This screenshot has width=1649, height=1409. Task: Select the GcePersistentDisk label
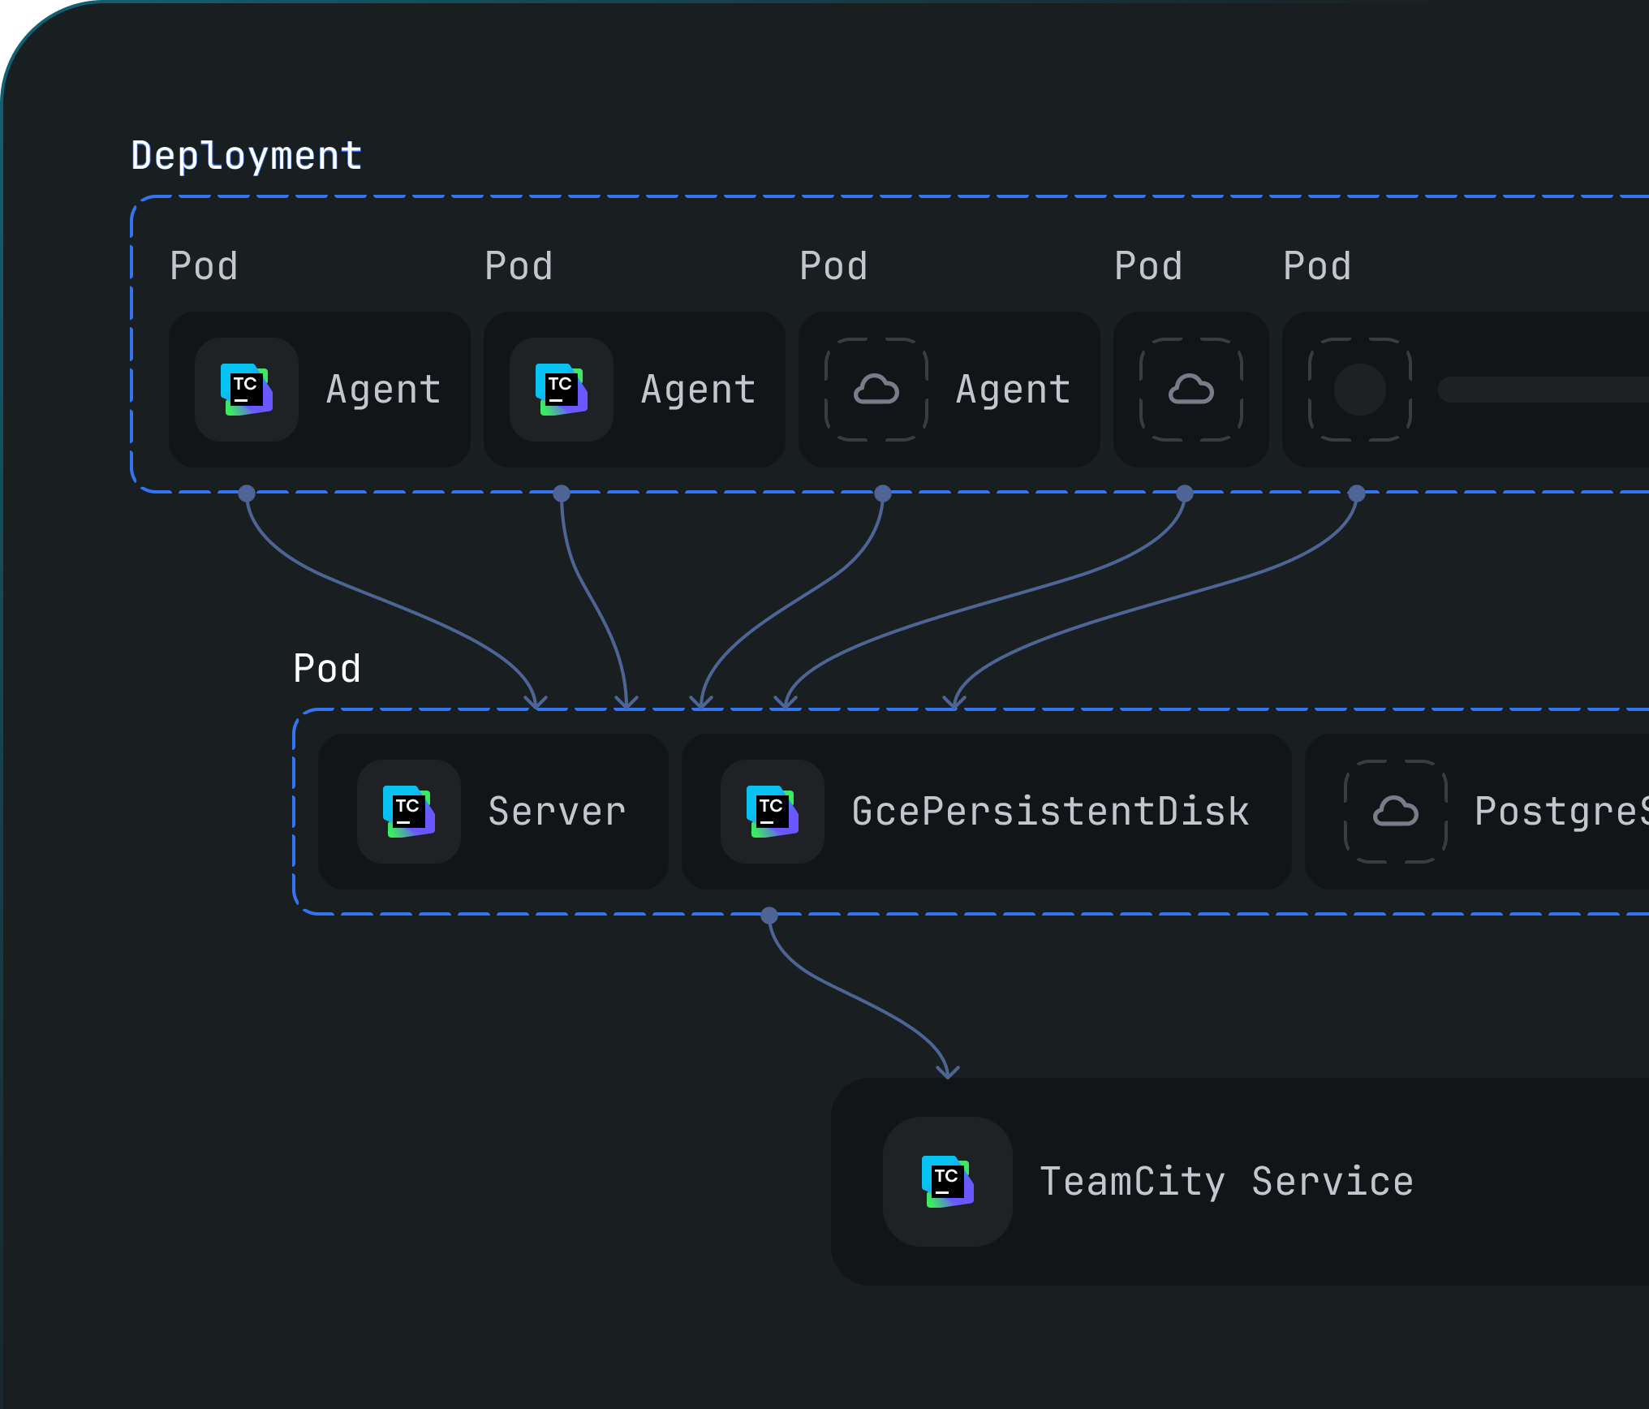1050,812
